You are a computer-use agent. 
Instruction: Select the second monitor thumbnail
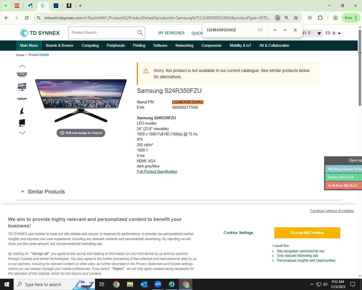pyautogui.click(x=22, y=87)
